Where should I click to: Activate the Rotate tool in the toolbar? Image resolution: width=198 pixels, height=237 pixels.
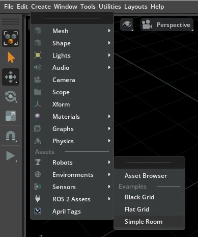point(11,96)
